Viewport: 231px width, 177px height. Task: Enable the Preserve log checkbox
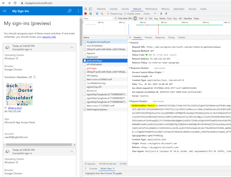pyautogui.click(x=108, y=14)
